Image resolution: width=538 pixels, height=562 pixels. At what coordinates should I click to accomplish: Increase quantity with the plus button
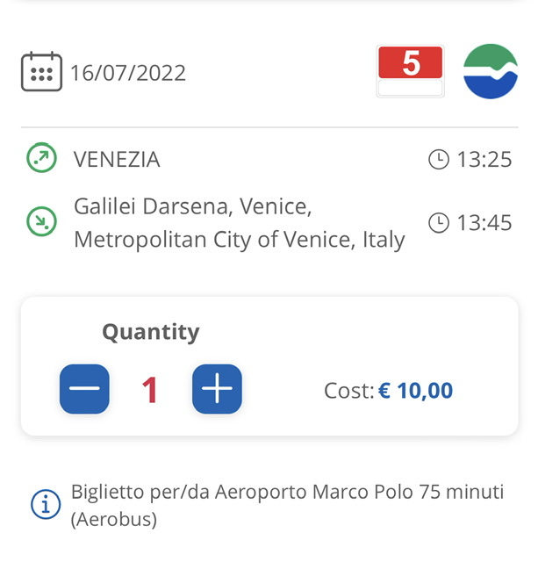click(x=217, y=389)
